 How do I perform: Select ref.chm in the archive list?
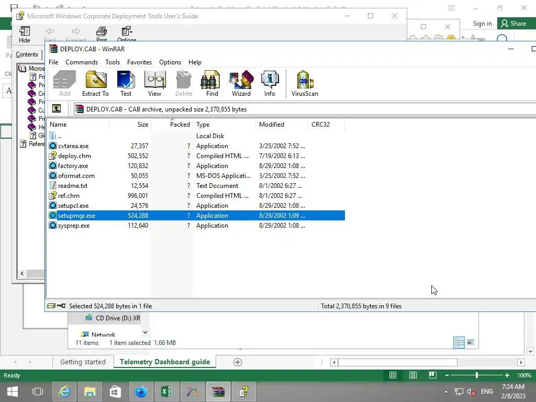[x=69, y=196]
